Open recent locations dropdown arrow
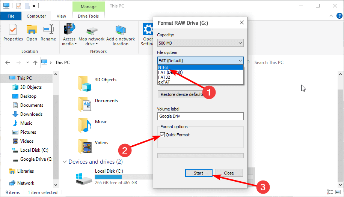Screen dimensions: 344x197 (x=27, y=63)
